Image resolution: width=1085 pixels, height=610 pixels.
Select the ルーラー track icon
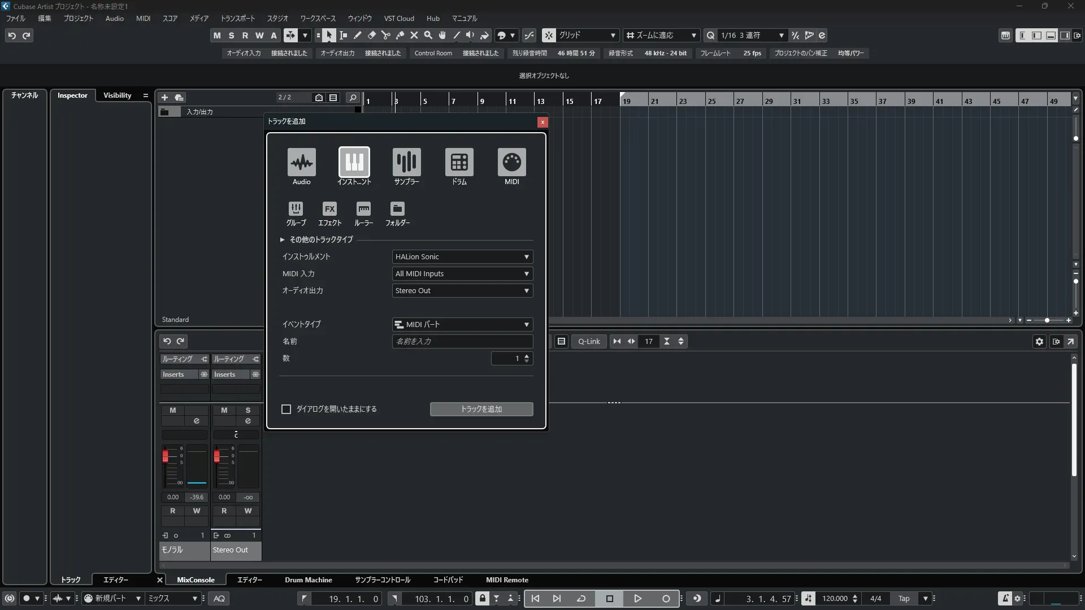tap(363, 209)
